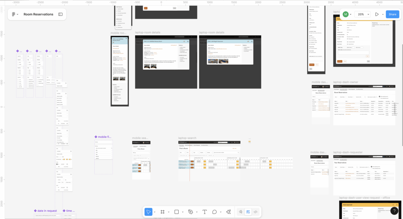Toggle the sidebar panel icon next to Room Reservations
This screenshot has width=403, height=219.
coord(60,14)
